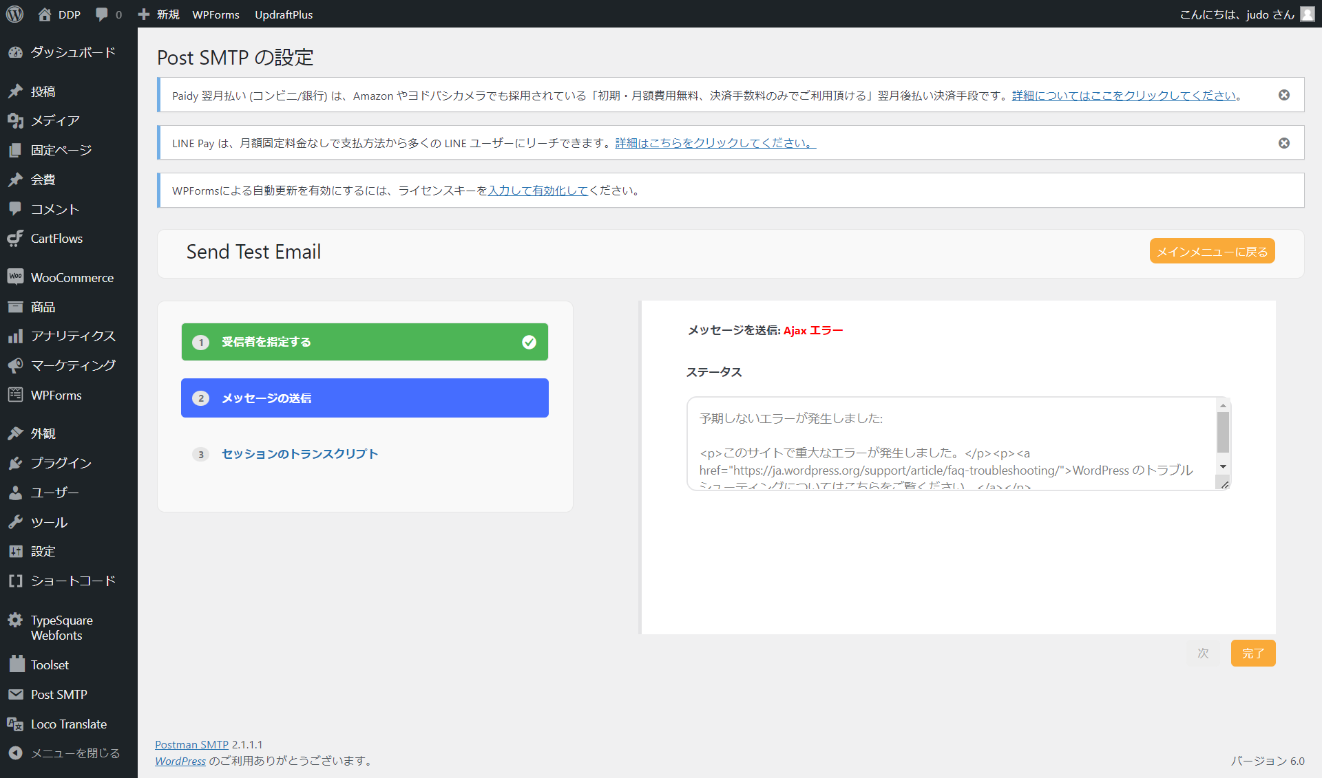Open the comments bubble icon in admin bar
The image size is (1322, 778).
click(x=102, y=14)
